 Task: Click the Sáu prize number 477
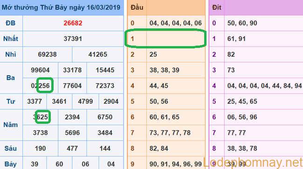tap(72, 149)
